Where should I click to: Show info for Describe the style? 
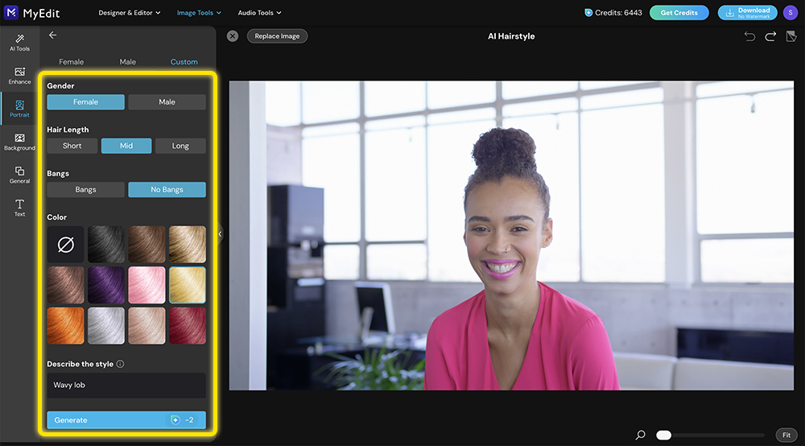pyautogui.click(x=120, y=364)
